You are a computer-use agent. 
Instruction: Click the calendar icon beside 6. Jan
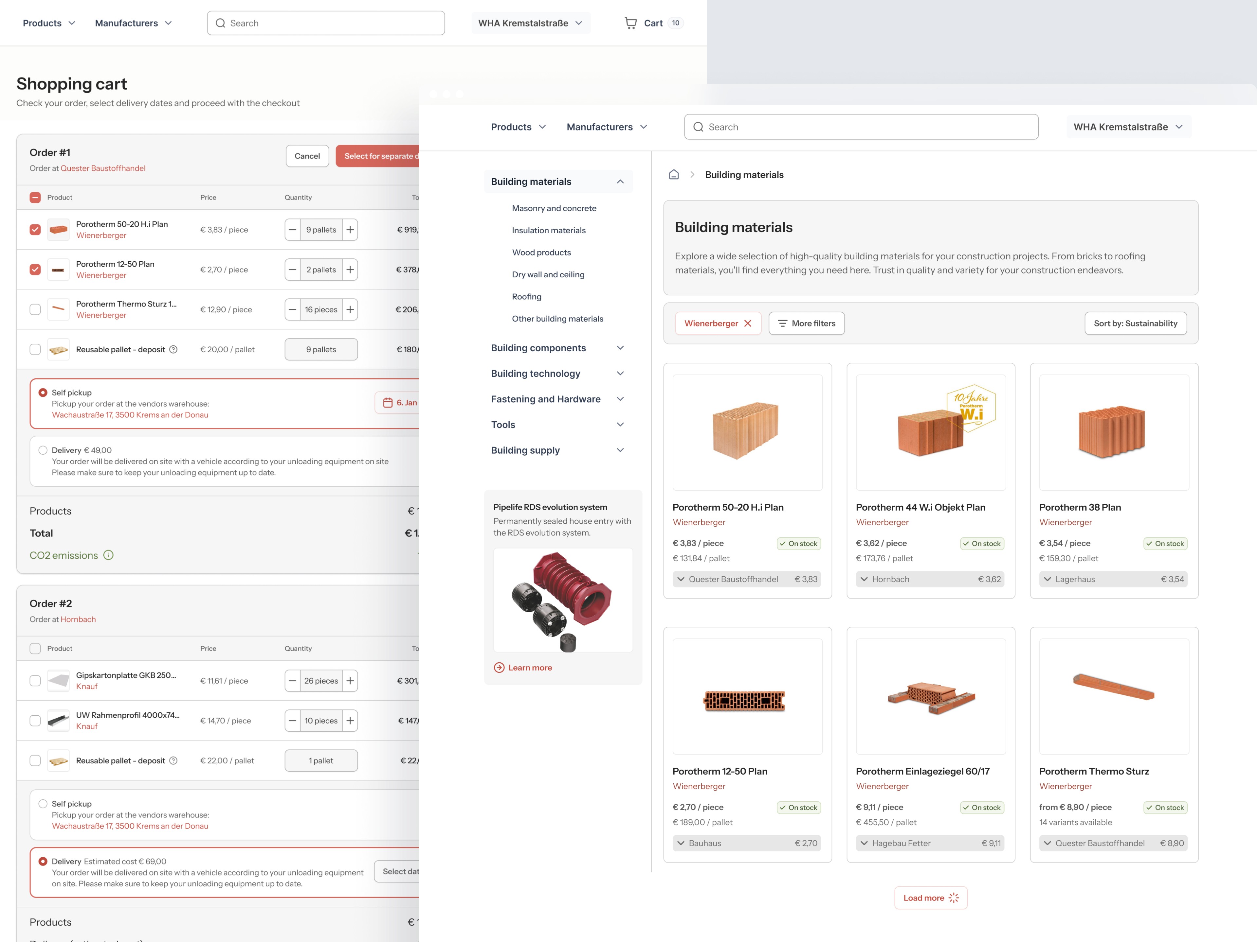point(388,403)
